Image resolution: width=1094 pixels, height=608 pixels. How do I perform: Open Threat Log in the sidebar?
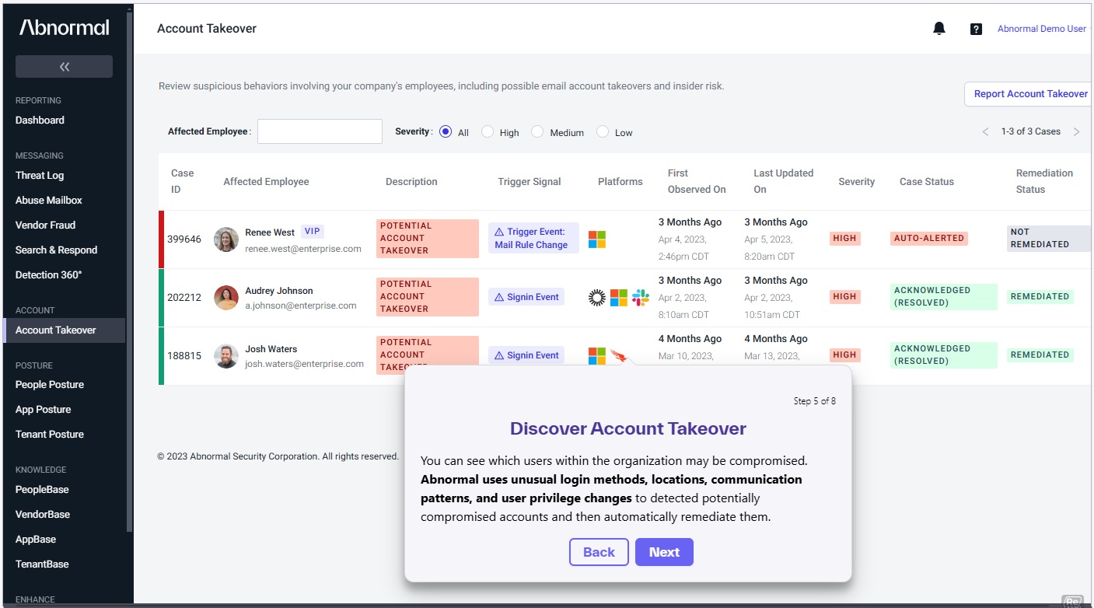pyautogui.click(x=40, y=176)
